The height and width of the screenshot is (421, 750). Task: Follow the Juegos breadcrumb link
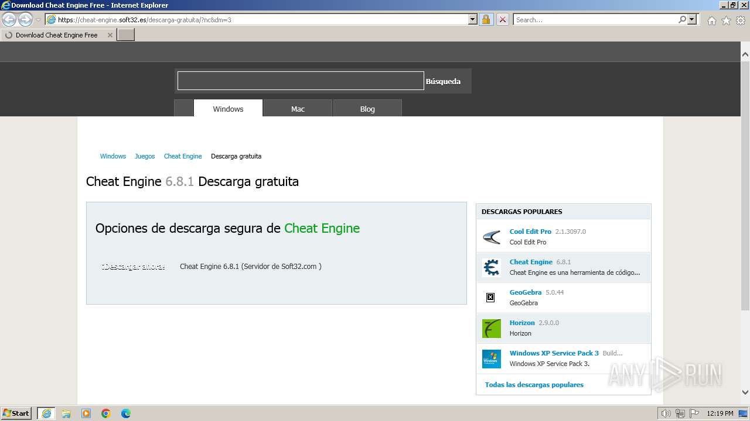click(145, 156)
